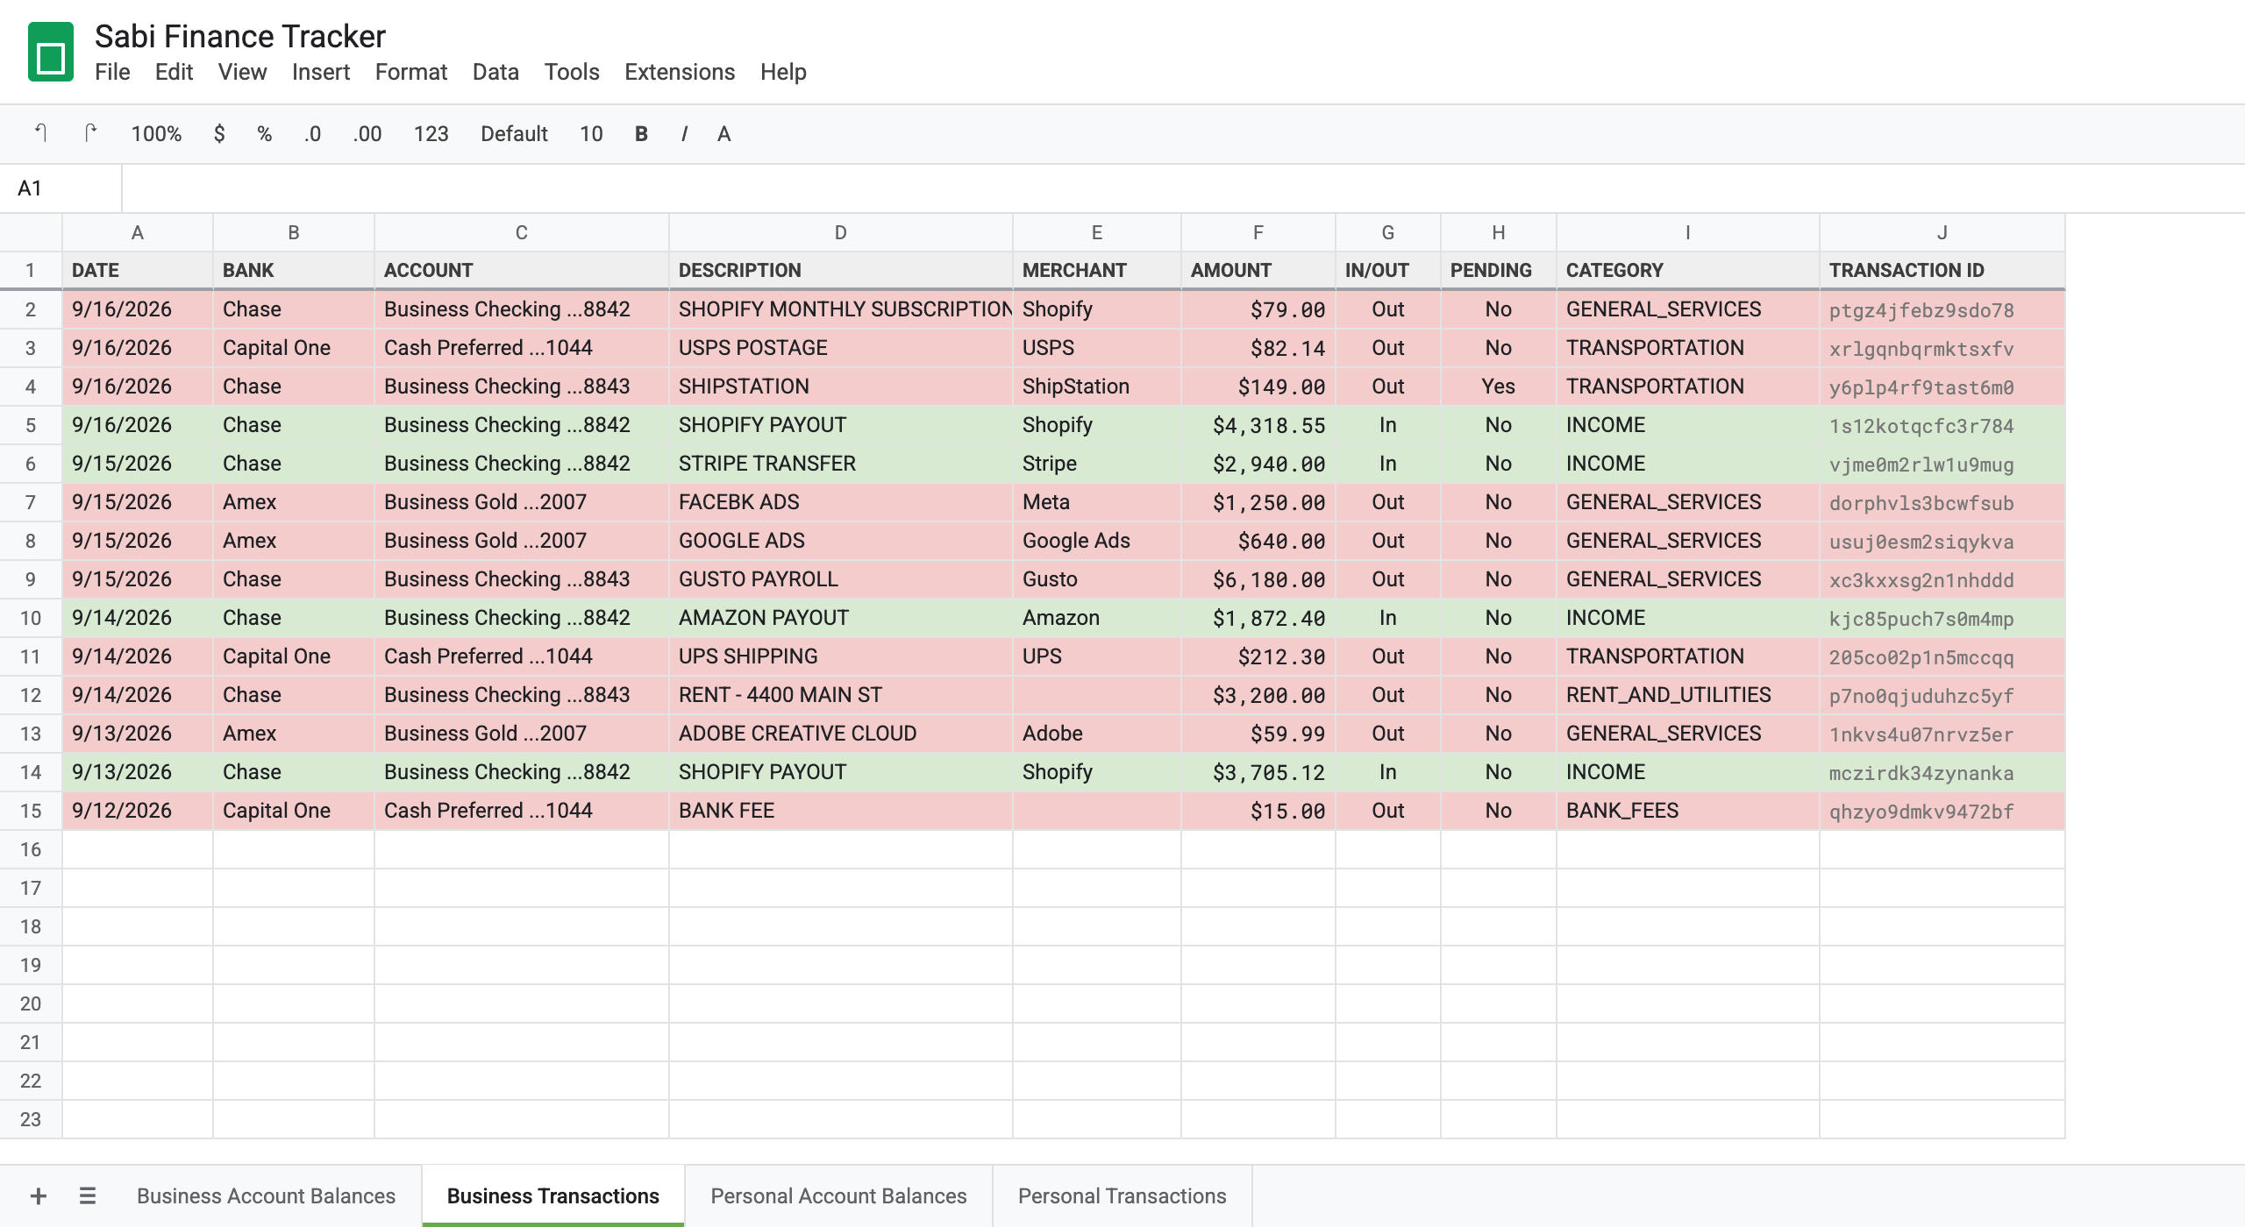Select row 5 header

click(31, 425)
